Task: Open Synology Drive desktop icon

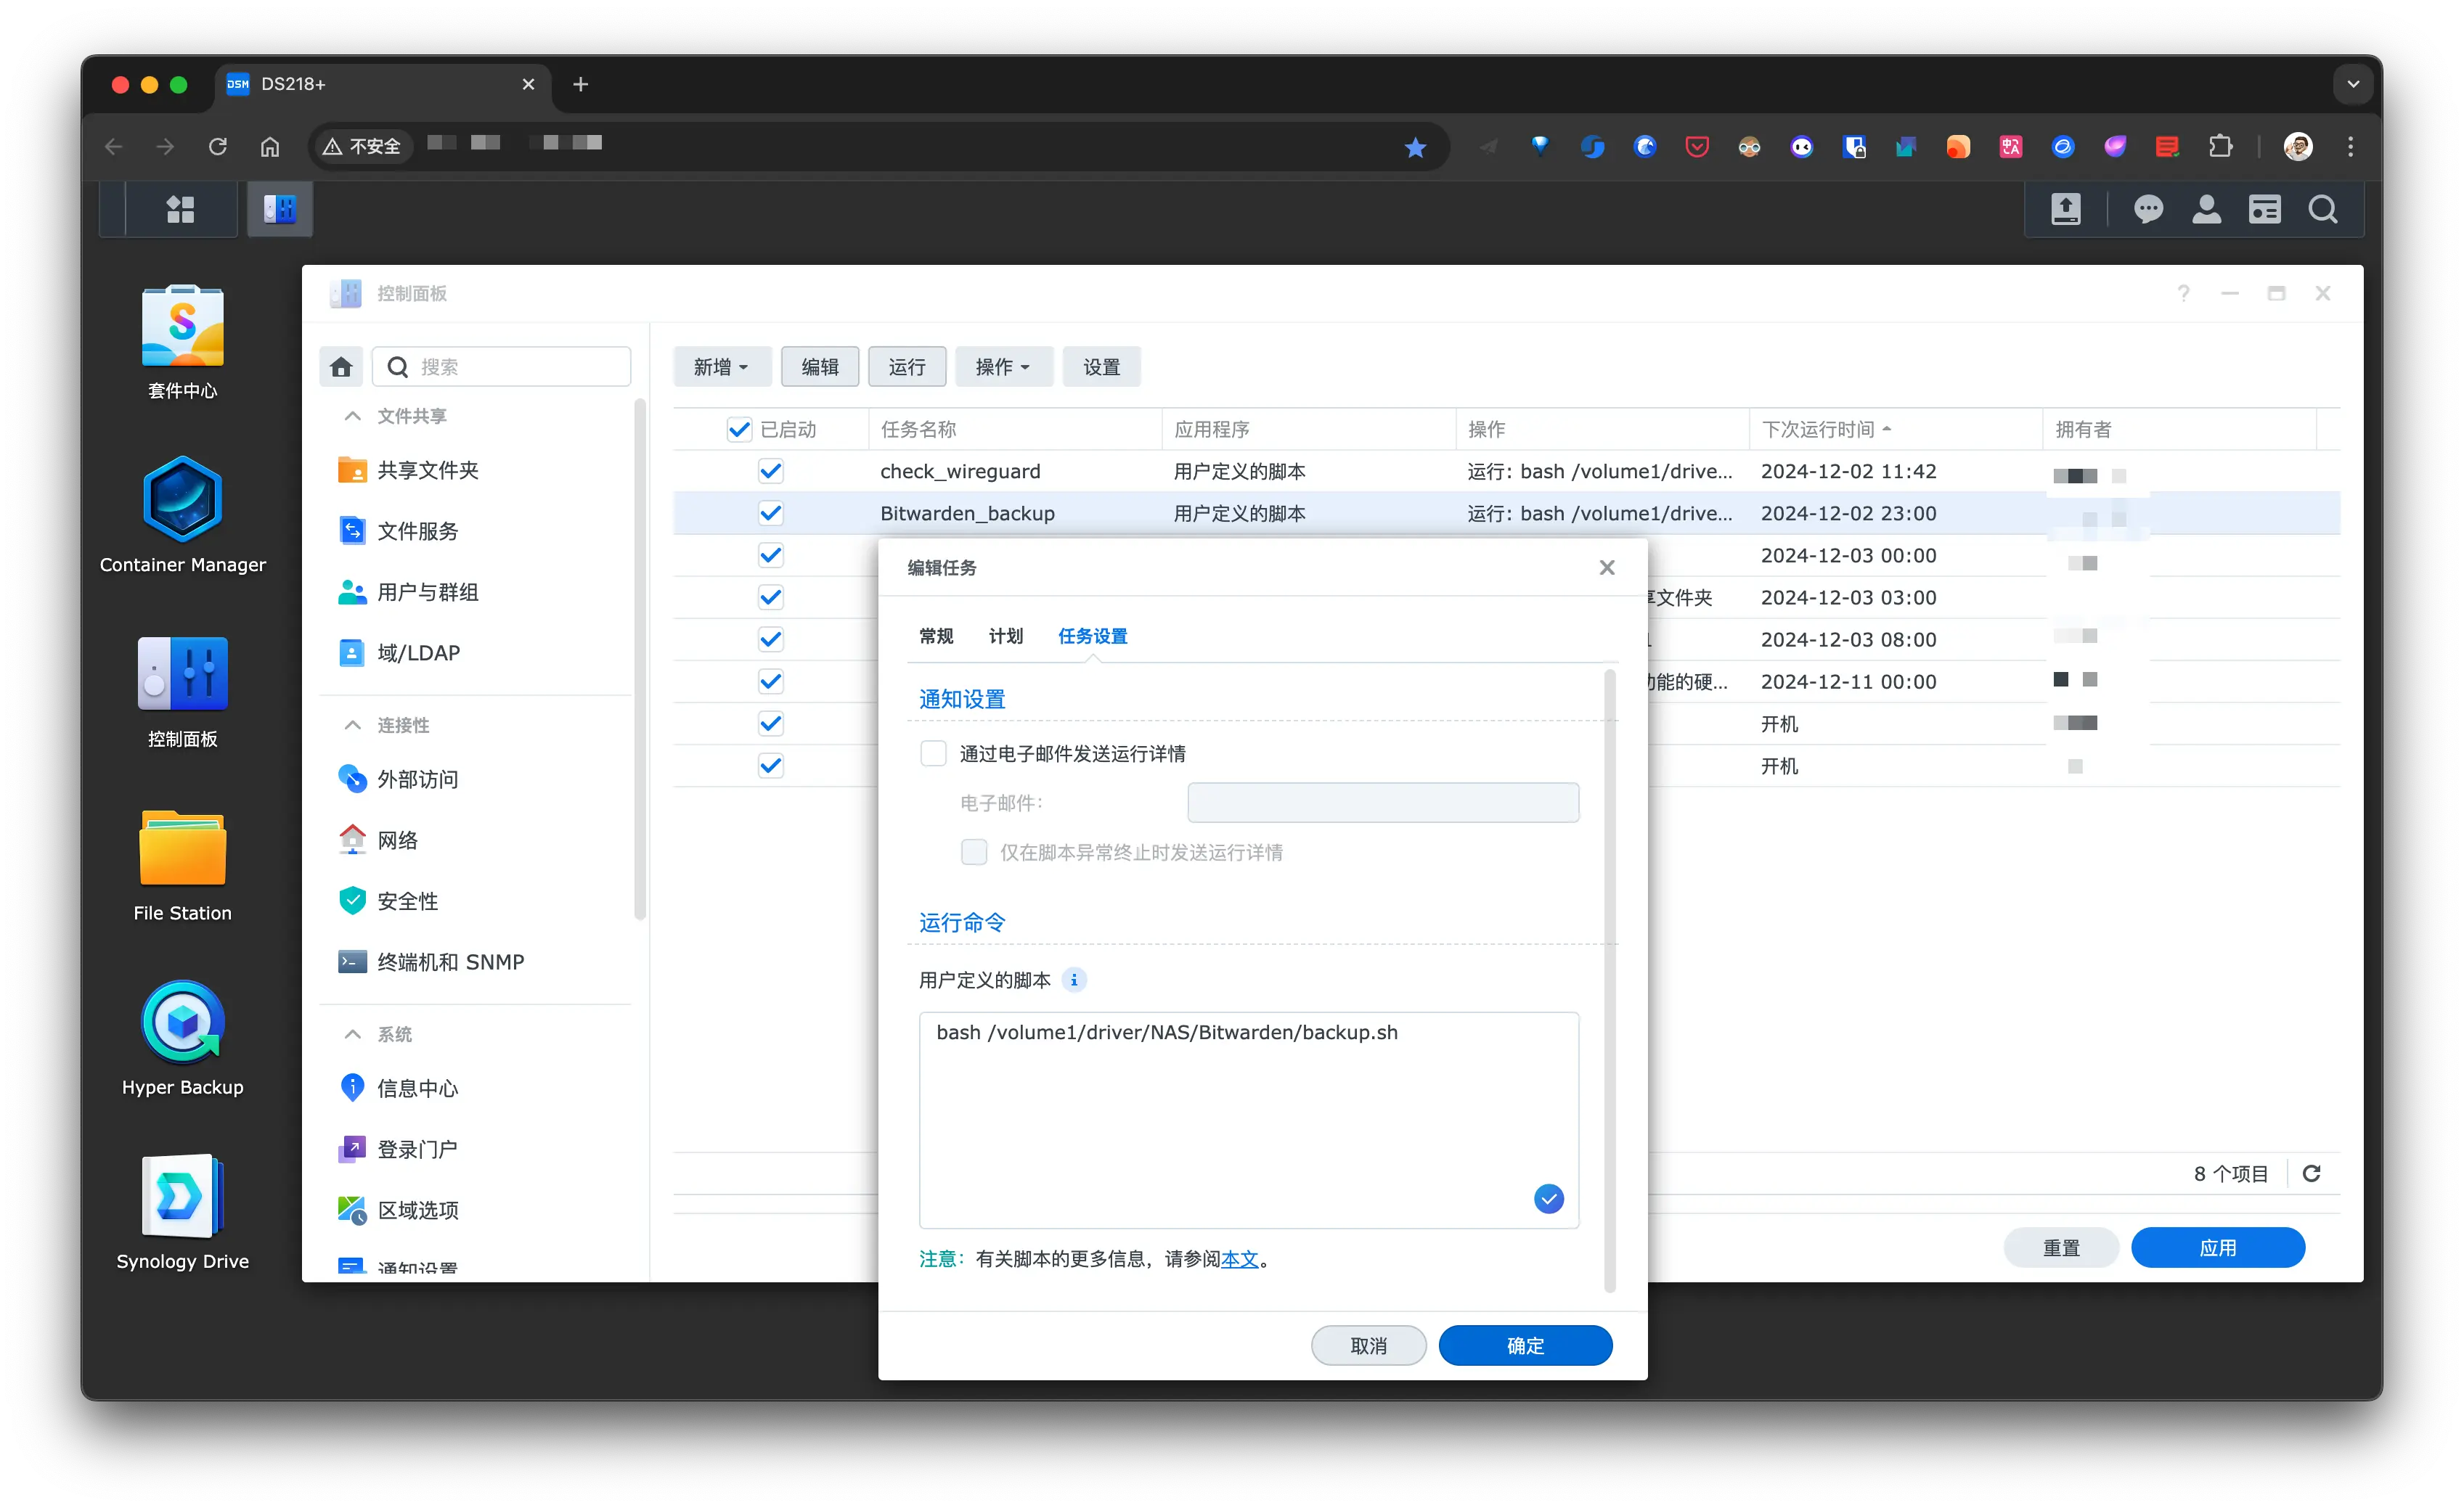Action: coord(182,1197)
